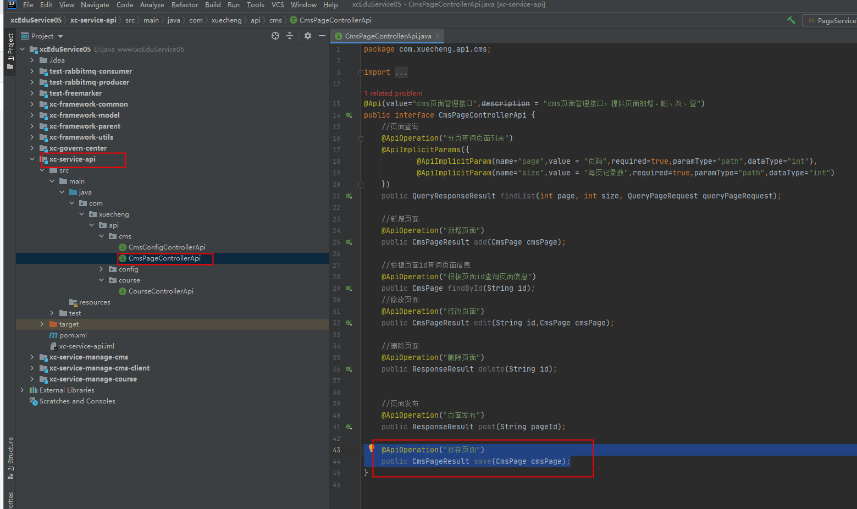Switch to CmsPageControllerApi.java editor tab
The image size is (857, 509).
(x=388, y=36)
